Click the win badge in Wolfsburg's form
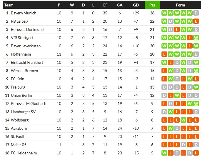205x160 pixels. point(183,120)
